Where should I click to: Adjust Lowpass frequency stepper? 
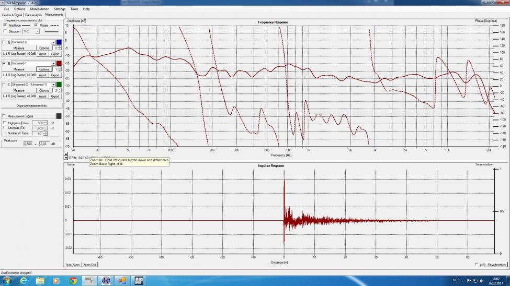pos(45,128)
